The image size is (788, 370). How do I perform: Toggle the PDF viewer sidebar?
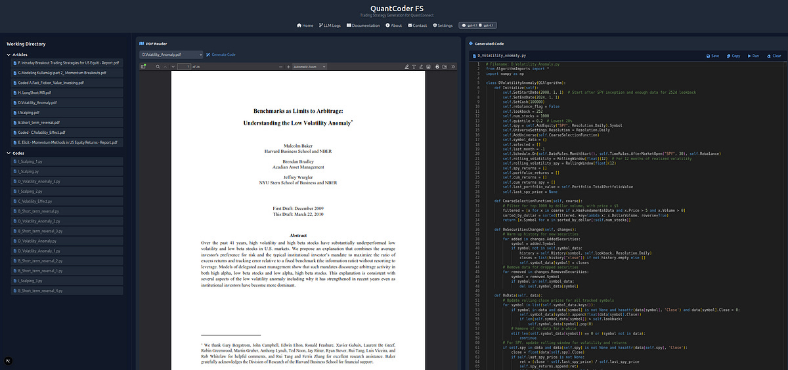coord(143,66)
